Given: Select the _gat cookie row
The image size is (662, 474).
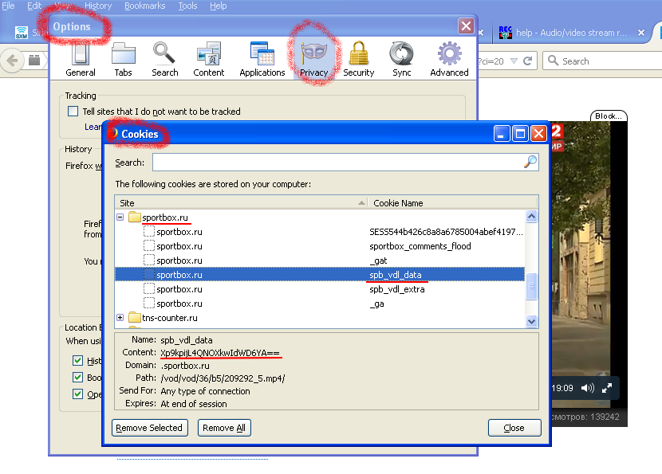Looking at the screenshot, I should [x=320, y=261].
